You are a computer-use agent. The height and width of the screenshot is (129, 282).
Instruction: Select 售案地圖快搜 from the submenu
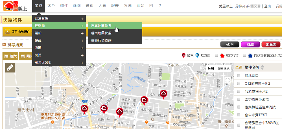(x=101, y=26)
